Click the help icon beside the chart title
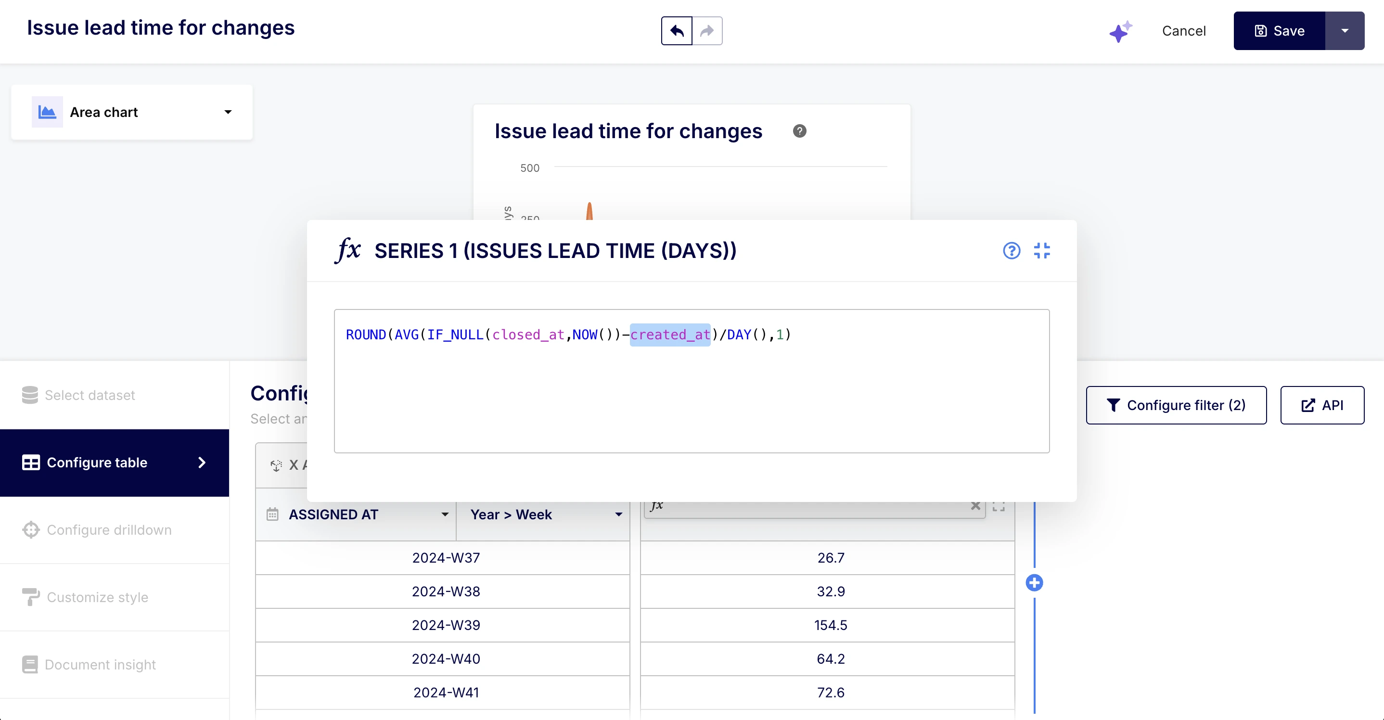Image resolution: width=1384 pixels, height=720 pixels. pos(799,130)
